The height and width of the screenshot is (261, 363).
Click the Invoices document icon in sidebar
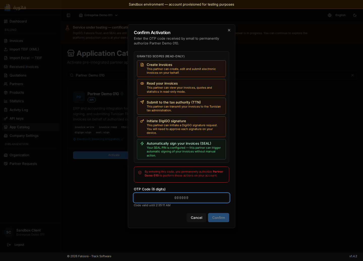click(6, 41)
